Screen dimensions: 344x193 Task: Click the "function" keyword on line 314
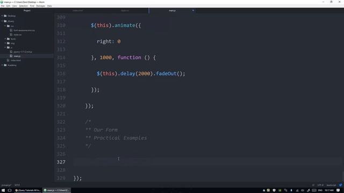click(x=129, y=57)
